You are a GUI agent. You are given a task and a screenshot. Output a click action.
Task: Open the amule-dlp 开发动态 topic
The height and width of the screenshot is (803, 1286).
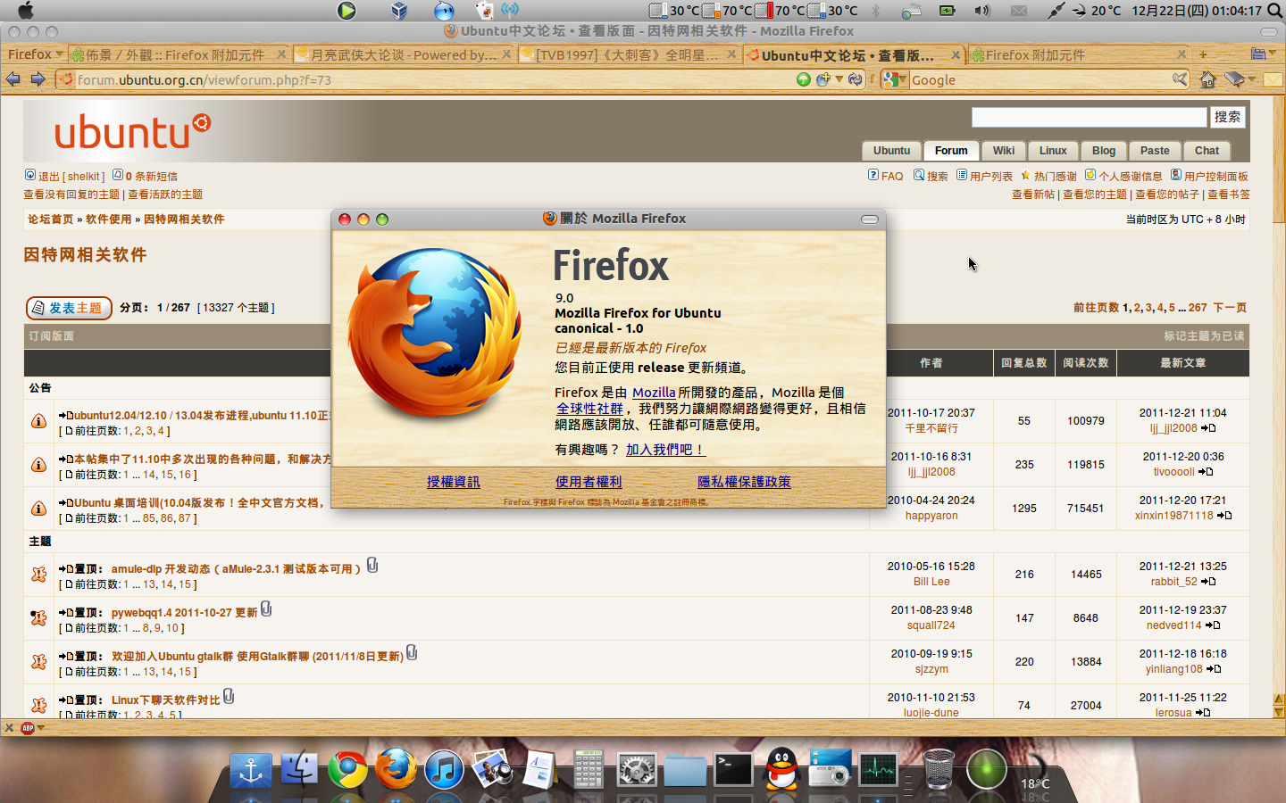coord(236,568)
